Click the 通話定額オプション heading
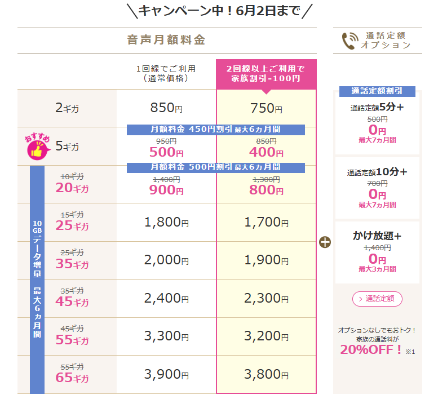 (x=386, y=40)
